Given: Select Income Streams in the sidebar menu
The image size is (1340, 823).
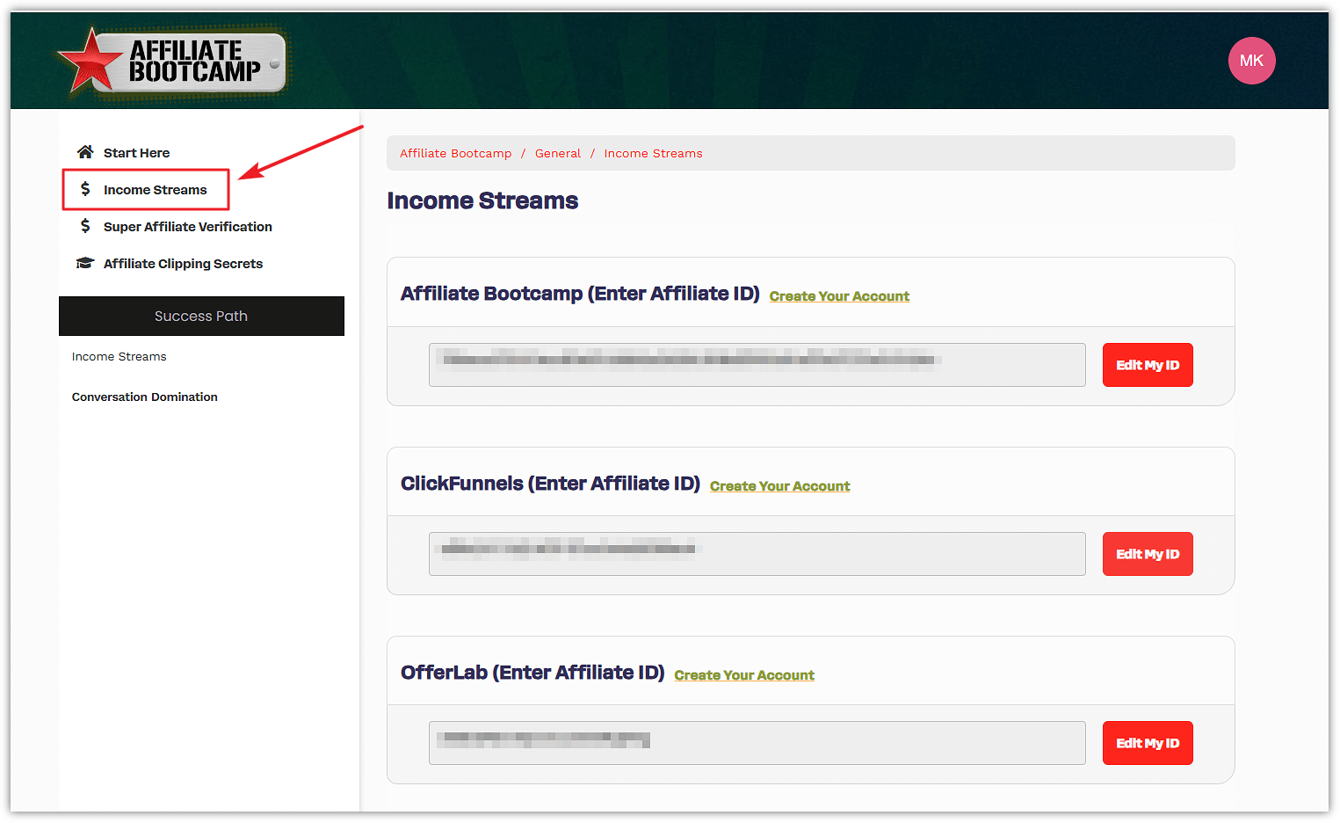Looking at the screenshot, I should (x=155, y=190).
